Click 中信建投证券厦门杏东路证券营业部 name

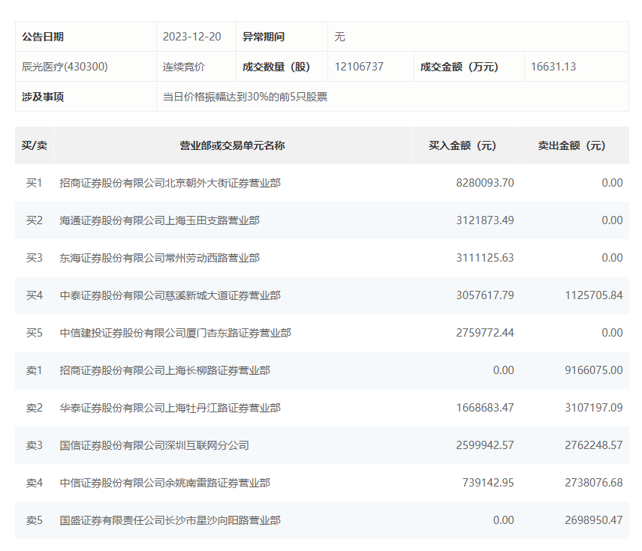175,333
